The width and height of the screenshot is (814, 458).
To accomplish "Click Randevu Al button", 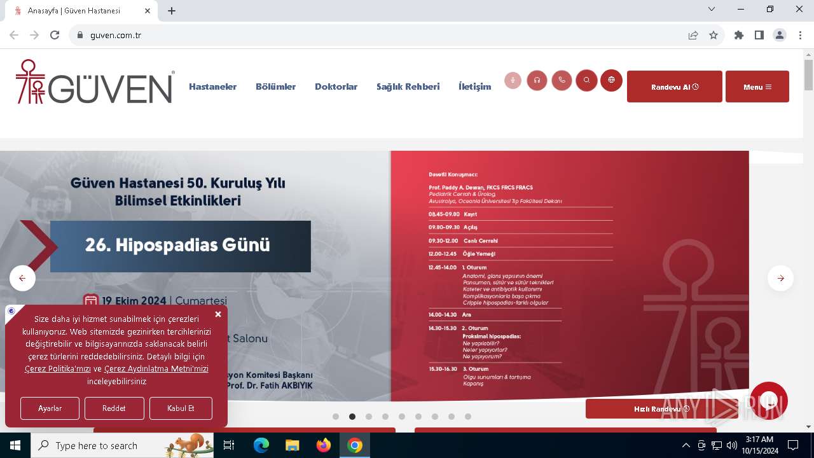I will (x=675, y=87).
